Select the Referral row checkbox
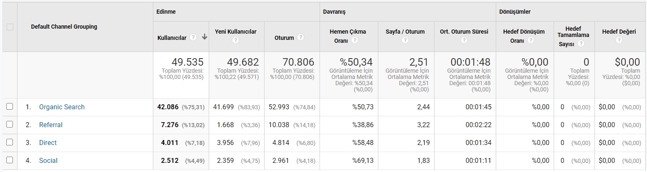 click(10, 124)
